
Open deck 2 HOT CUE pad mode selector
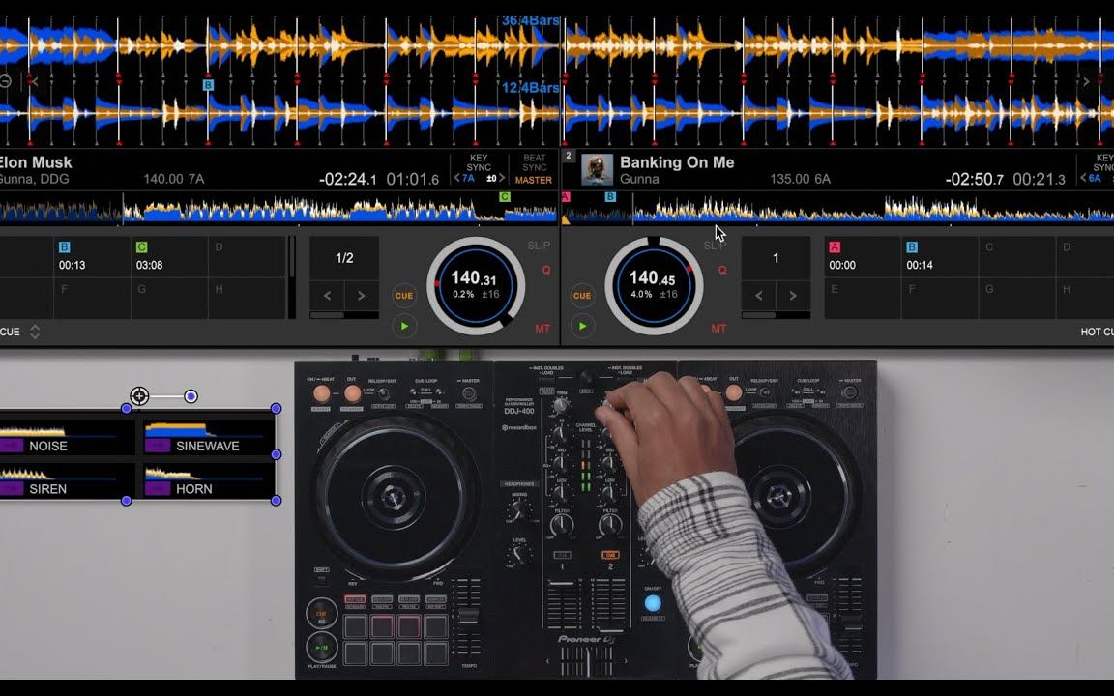coord(1097,332)
